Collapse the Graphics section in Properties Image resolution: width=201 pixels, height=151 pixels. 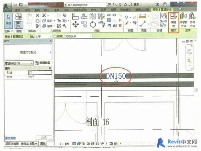50,68
